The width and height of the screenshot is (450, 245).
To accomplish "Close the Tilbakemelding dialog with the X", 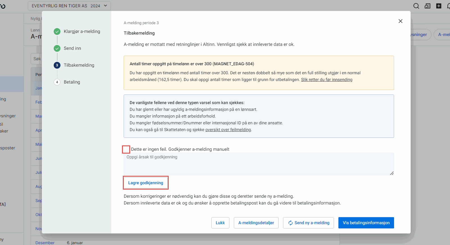I will 401,21.
